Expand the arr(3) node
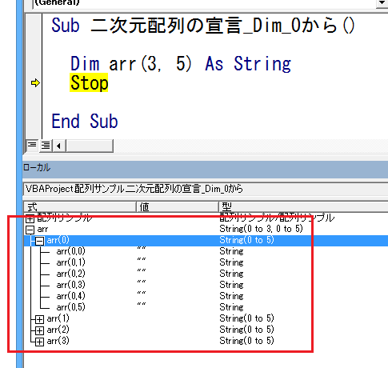The height and width of the screenshot is (368, 388). 39,342
